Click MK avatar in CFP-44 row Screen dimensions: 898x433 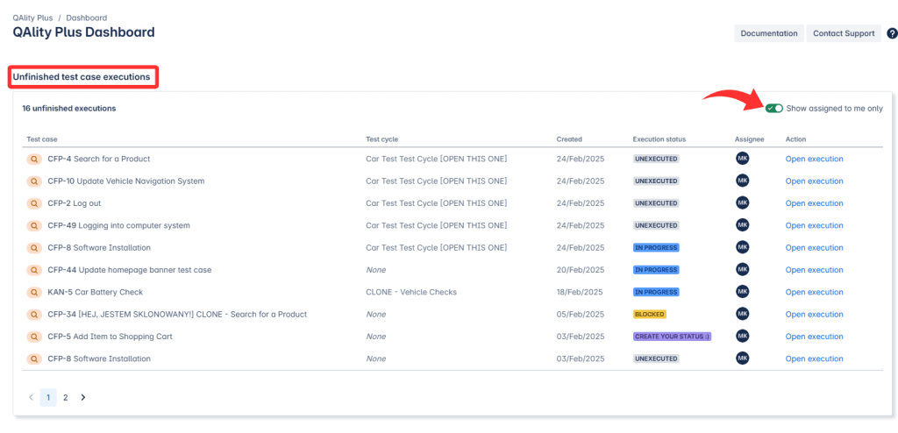[x=742, y=269]
